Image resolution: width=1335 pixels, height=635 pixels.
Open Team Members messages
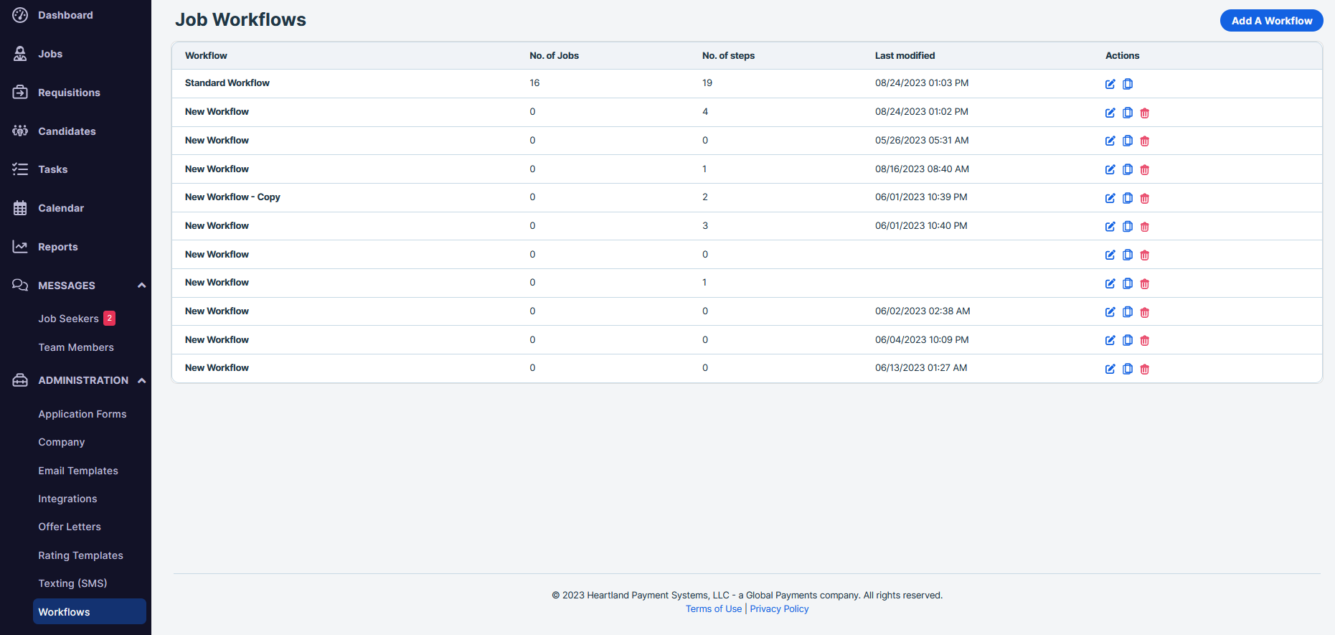(x=76, y=347)
